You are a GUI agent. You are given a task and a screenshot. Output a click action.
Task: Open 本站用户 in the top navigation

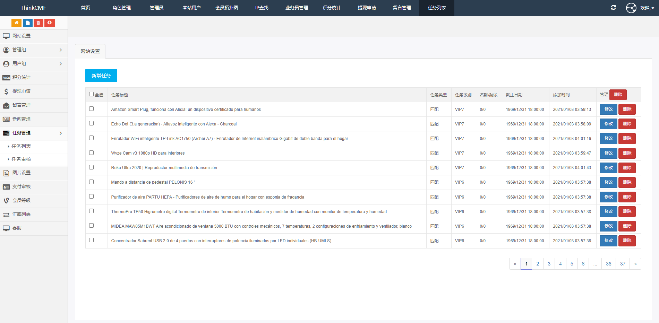coord(191,8)
